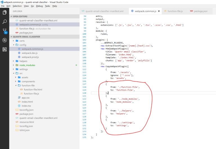
Task: Select webpack.common.js in Open Editors
Action: [x=44, y=25]
